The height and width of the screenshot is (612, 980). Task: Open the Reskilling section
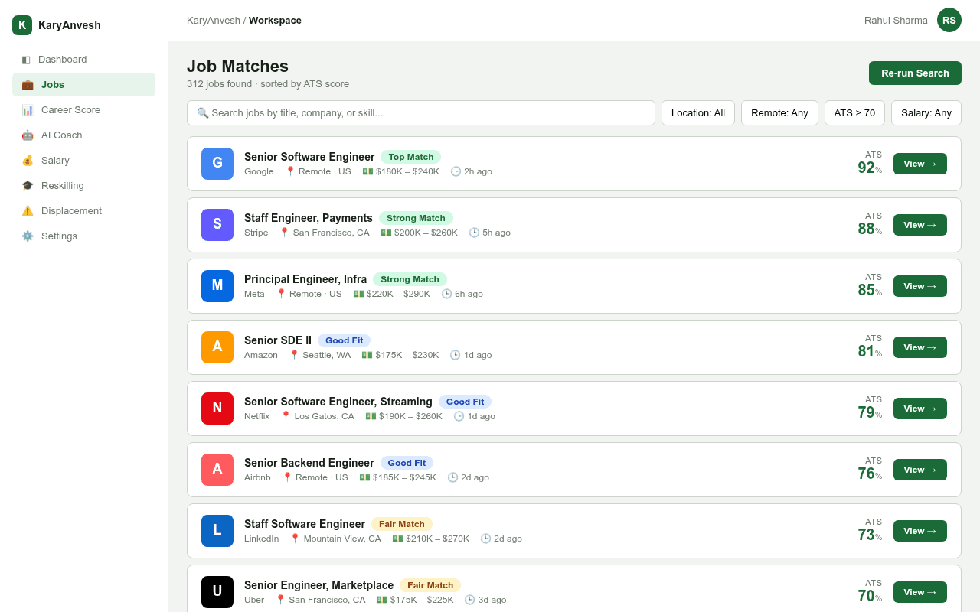click(83, 186)
